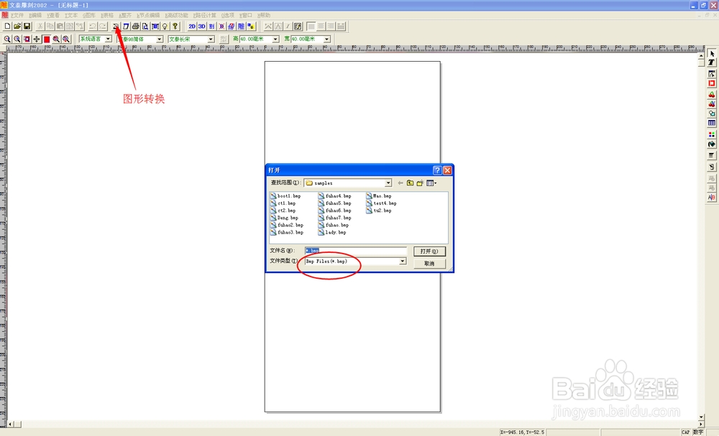Image resolution: width=719 pixels, height=436 pixels.
Task: Click the text alignment lines sidebar icon
Action: pos(712,156)
